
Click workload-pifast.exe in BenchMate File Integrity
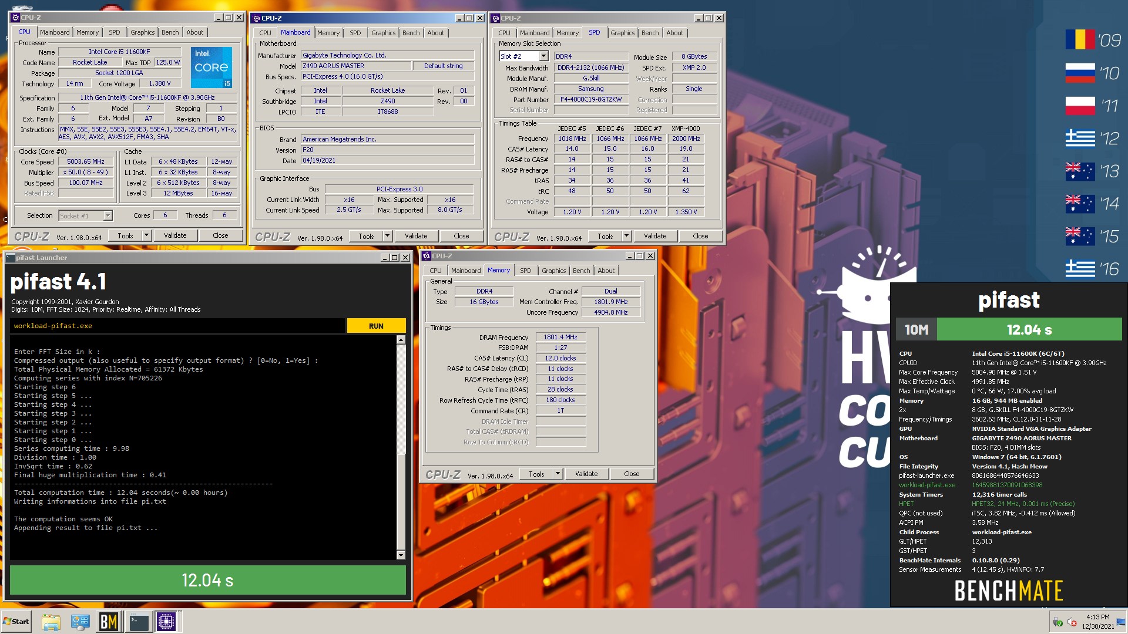(927, 485)
